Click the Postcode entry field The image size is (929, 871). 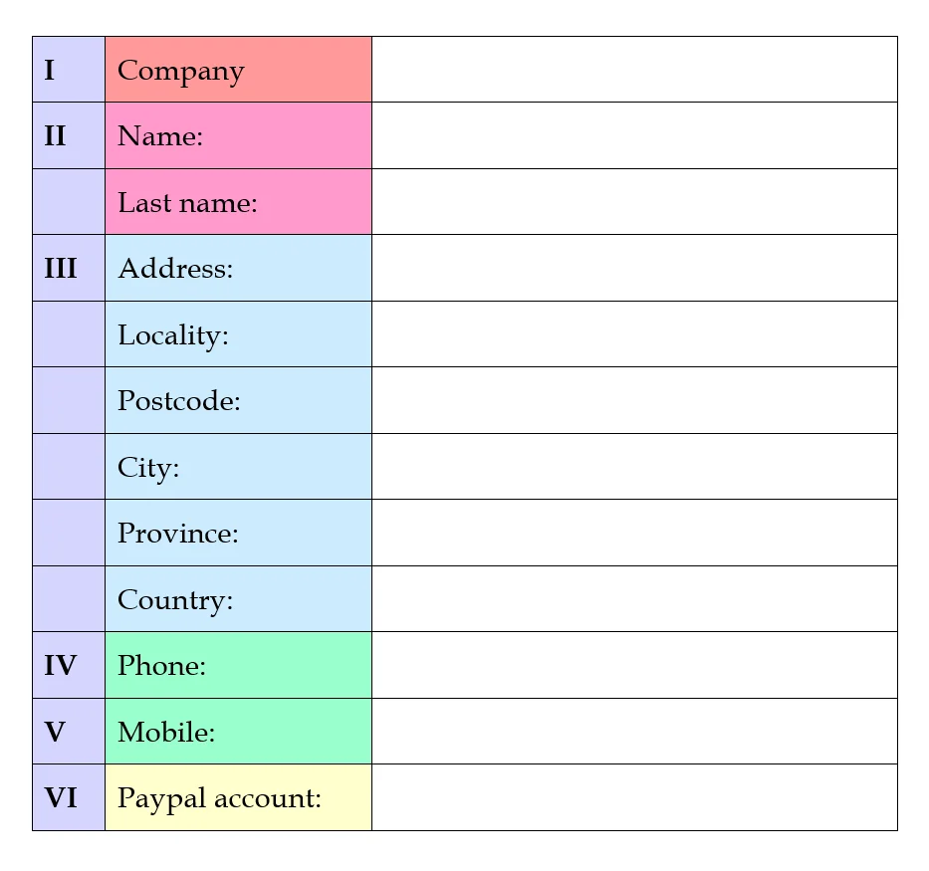(634, 400)
